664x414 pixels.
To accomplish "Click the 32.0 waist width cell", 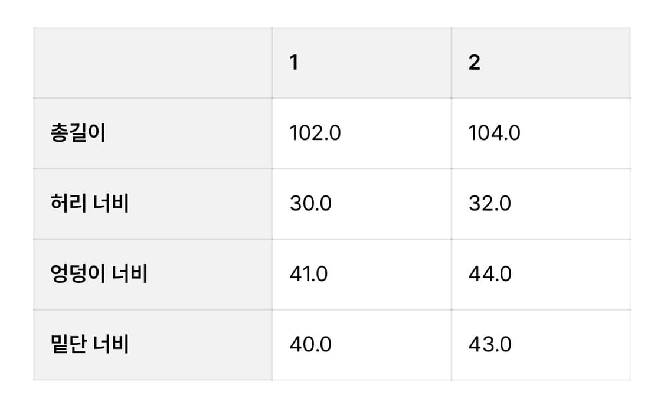I will (490, 204).
